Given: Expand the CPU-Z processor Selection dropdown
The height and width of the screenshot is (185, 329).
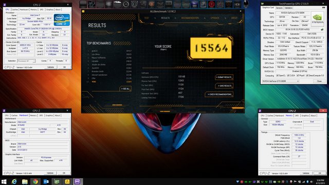Looking at the screenshot, I should coord(26,61).
